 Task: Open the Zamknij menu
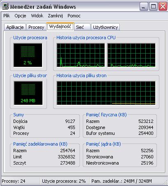(x=55, y=16)
